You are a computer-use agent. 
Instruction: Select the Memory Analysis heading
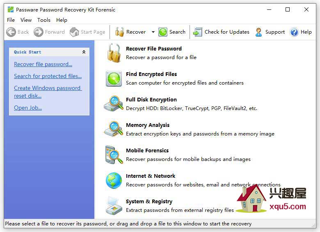click(148, 125)
